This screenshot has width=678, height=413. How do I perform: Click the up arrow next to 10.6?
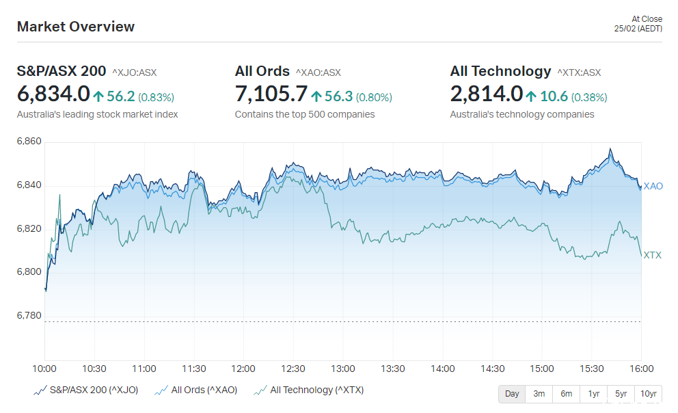[x=531, y=96]
